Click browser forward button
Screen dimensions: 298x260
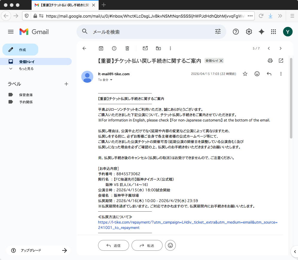16,16
